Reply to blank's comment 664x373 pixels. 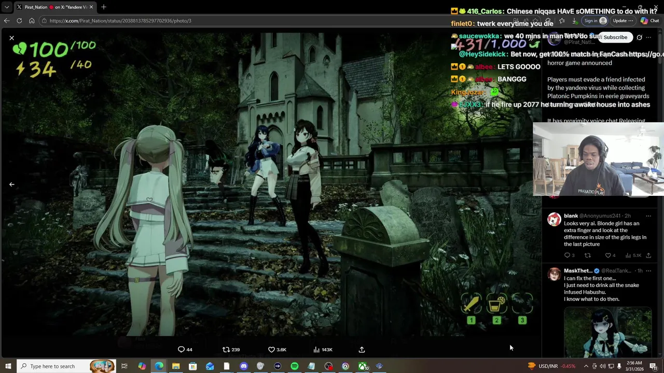pos(569,255)
